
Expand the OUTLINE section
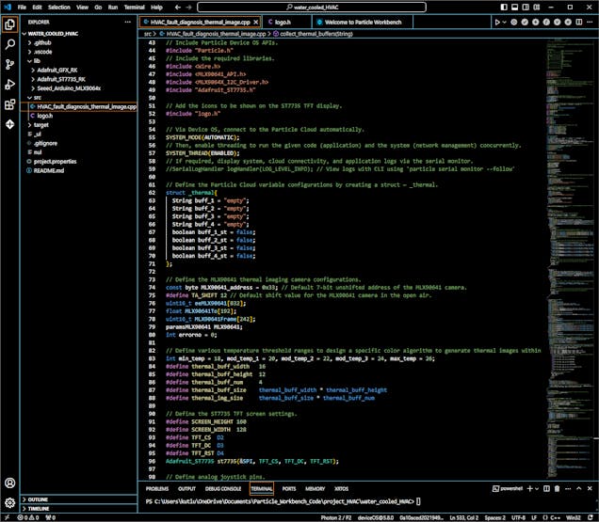(38, 498)
